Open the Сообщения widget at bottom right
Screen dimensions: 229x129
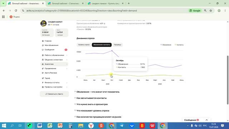coord(196,120)
